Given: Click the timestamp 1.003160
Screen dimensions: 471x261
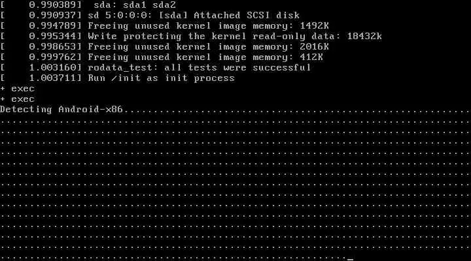Looking at the screenshot, I should click(x=53, y=68).
